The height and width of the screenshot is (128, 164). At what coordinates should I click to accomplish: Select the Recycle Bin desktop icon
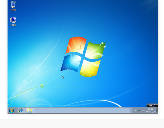13,6
